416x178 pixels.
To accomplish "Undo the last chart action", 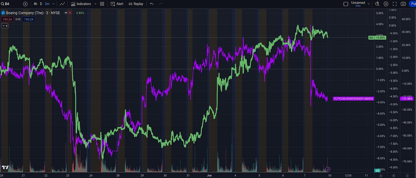I will [x=152, y=4].
